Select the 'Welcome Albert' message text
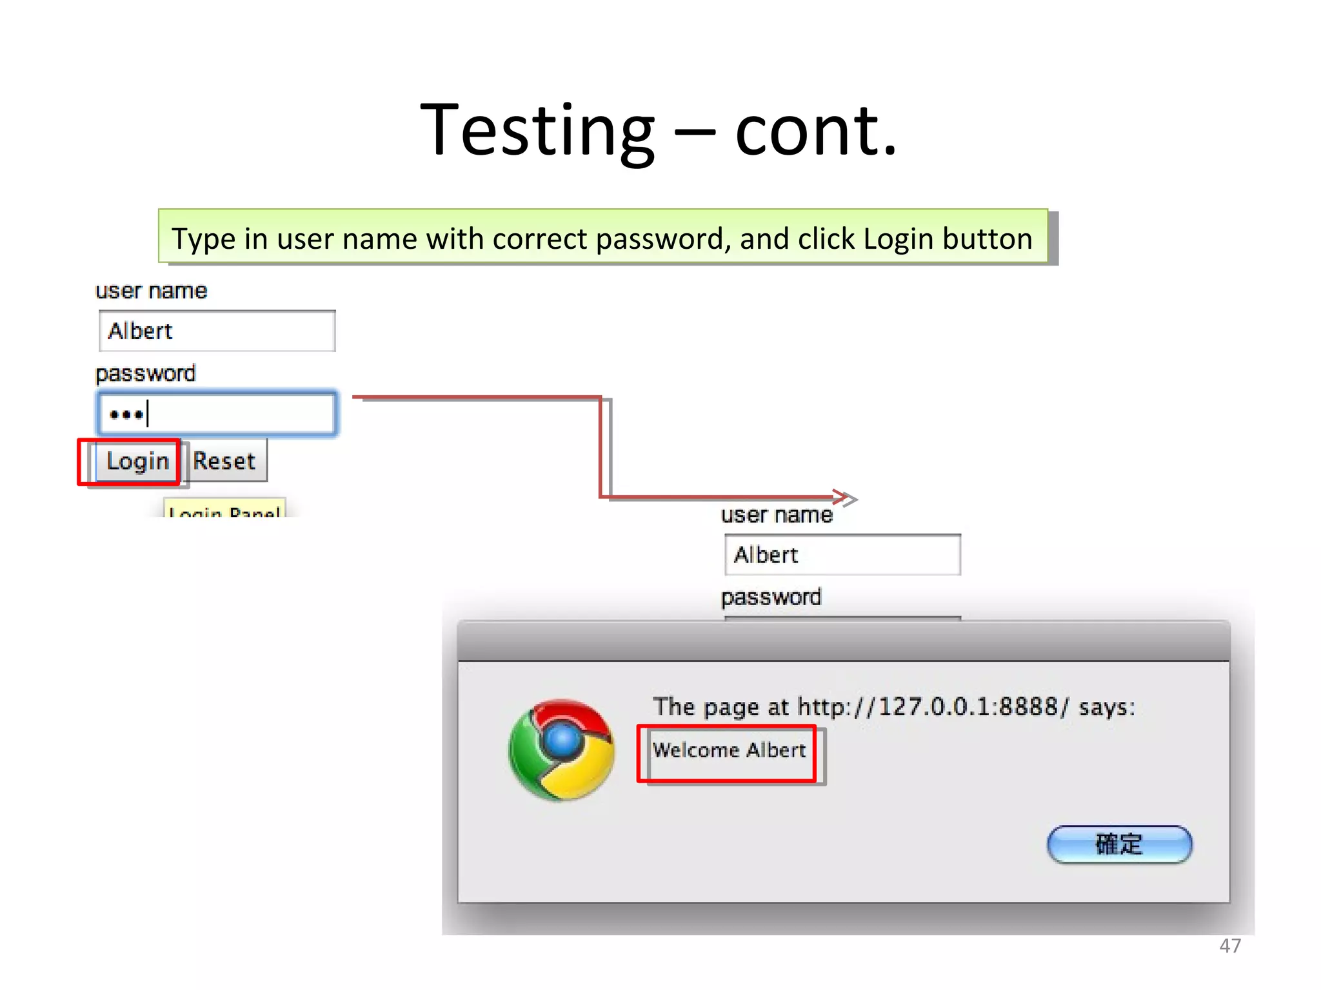The image size is (1321, 990). point(729,750)
